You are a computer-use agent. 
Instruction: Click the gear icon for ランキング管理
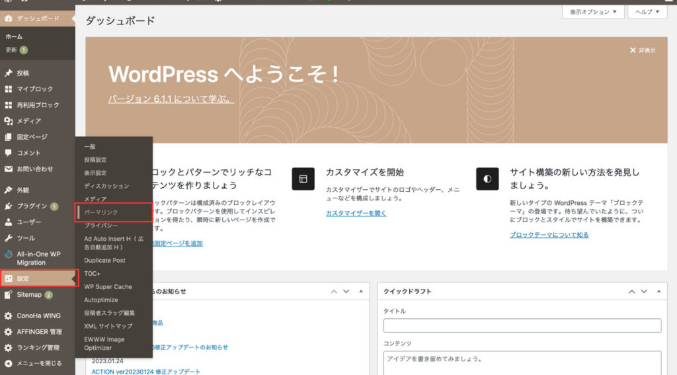[x=8, y=348]
